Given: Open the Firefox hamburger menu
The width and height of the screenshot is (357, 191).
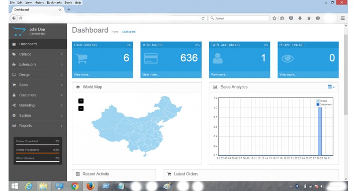Looking at the screenshot, I should click(x=342, y=18).
